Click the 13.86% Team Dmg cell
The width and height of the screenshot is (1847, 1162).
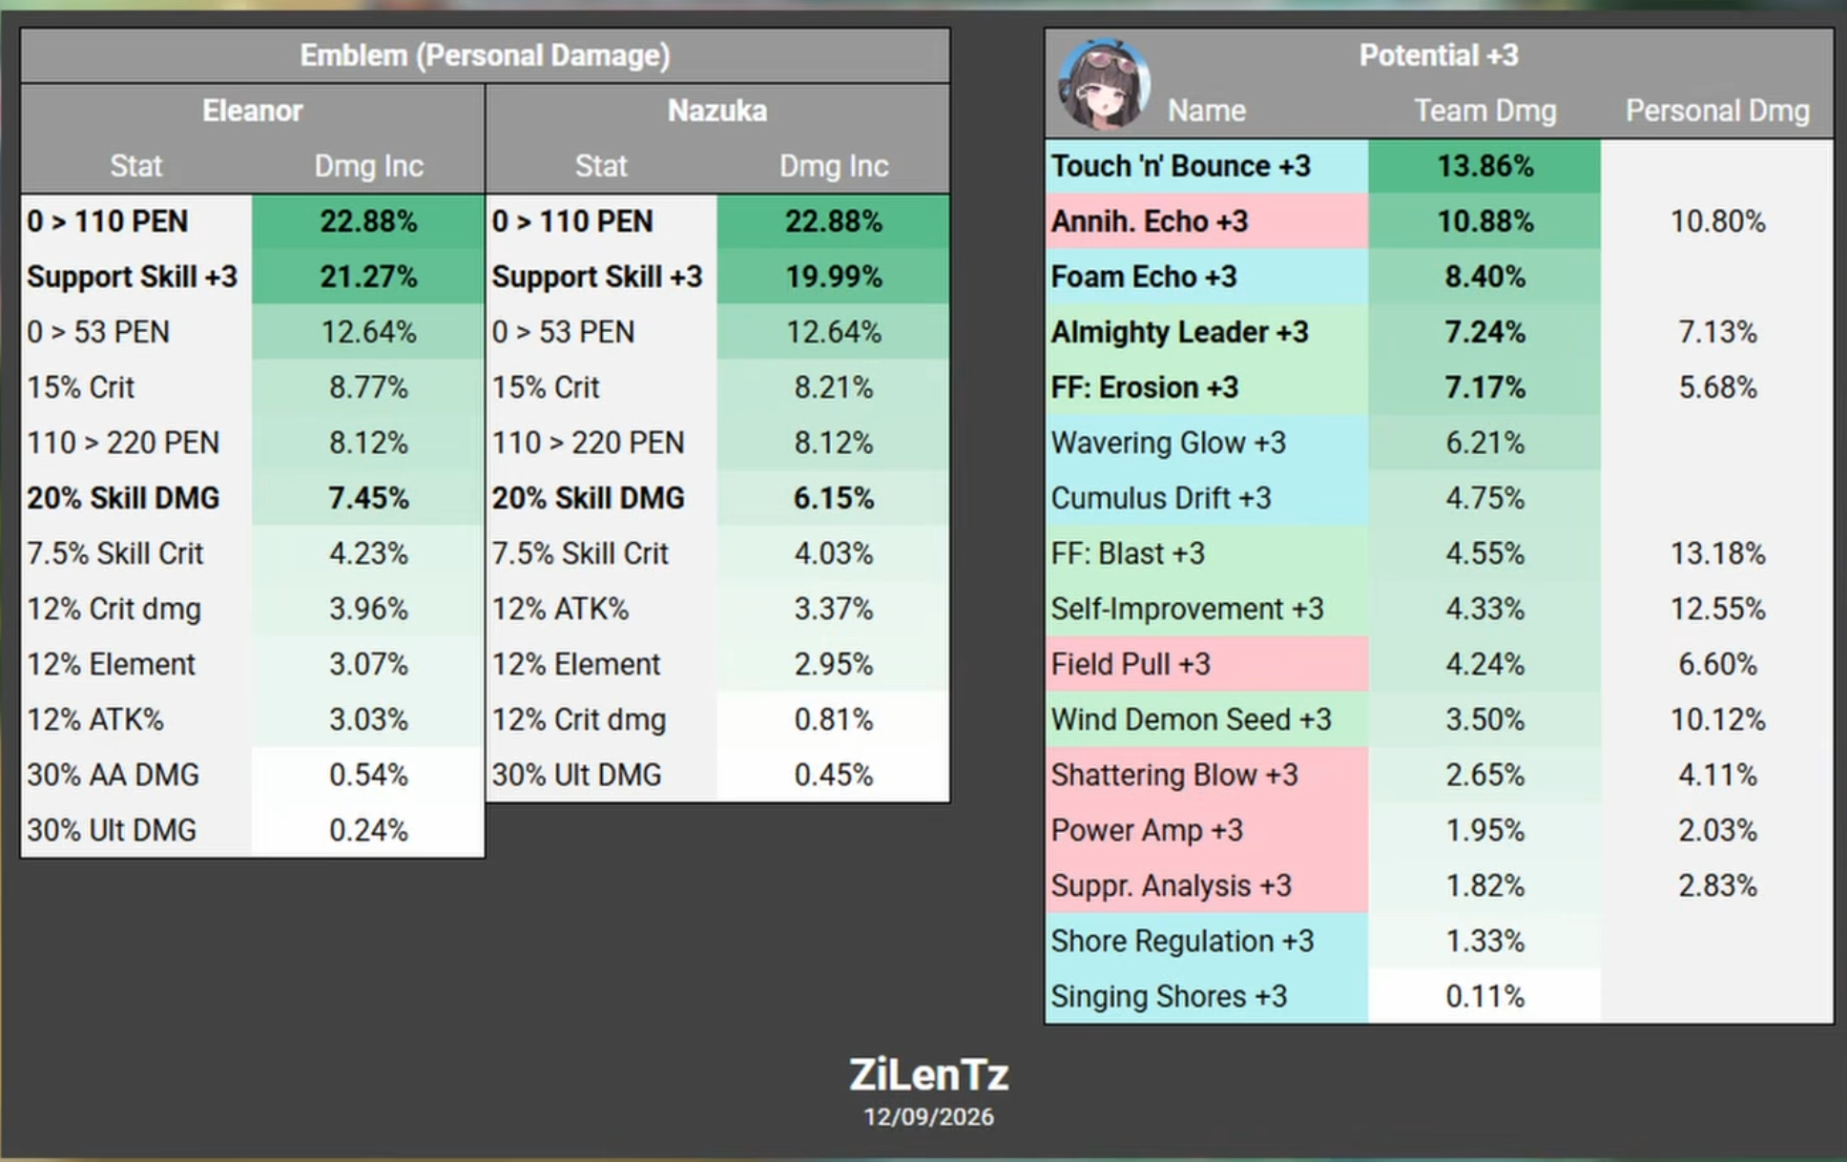click(x=1484, y=166)
